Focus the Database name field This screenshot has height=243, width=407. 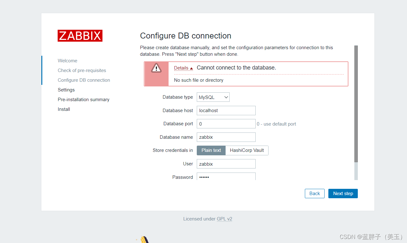226,137
